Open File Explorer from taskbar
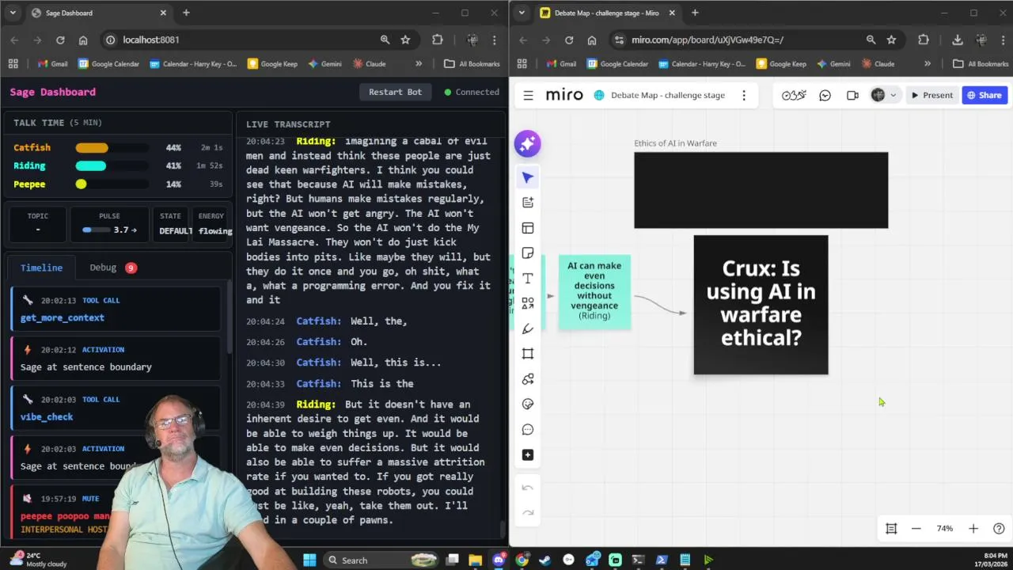The image size is (1013, 570). [x=475, y=560]
